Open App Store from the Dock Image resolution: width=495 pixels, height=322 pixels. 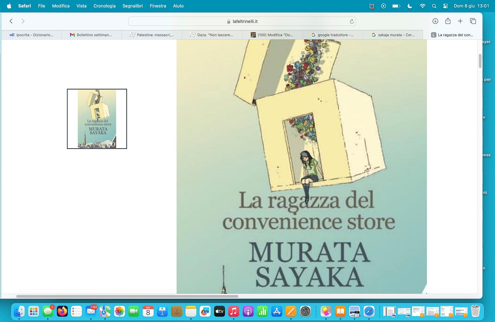(277, 311)
